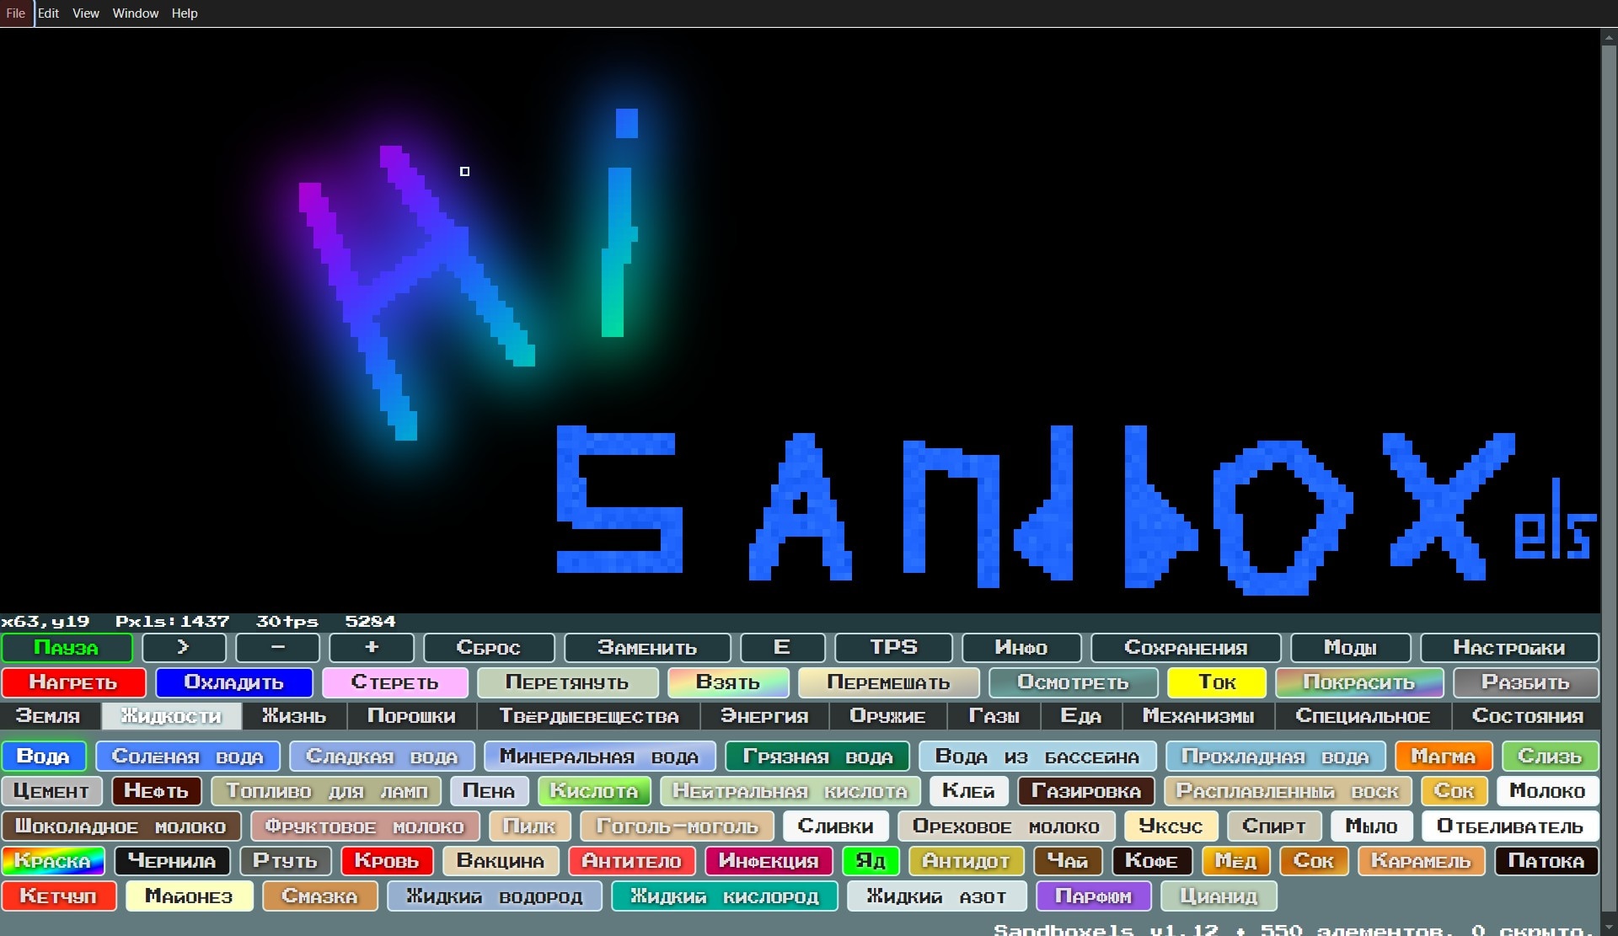Choose the Стереть erase tool

coord(394,682)
